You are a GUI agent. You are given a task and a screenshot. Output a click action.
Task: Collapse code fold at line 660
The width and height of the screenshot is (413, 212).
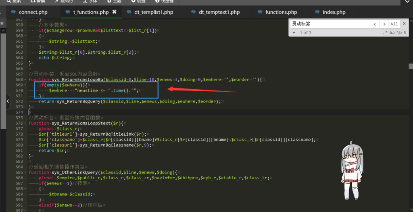tap(25, 36)
